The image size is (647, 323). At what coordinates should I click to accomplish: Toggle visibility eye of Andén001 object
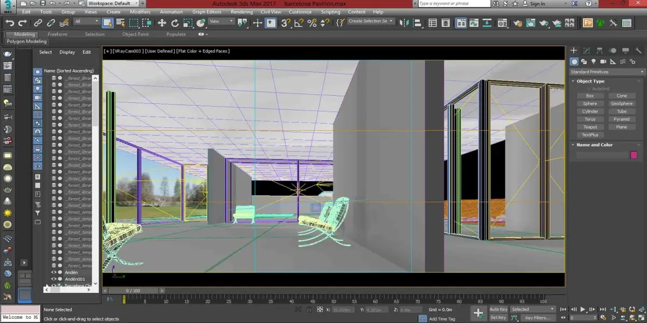point(53,279)
